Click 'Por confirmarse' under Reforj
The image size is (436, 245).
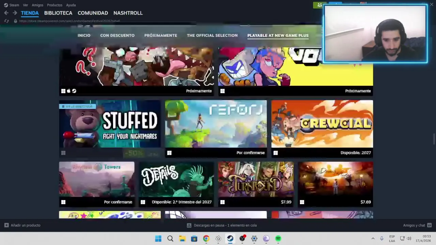(x=250, y=153)
